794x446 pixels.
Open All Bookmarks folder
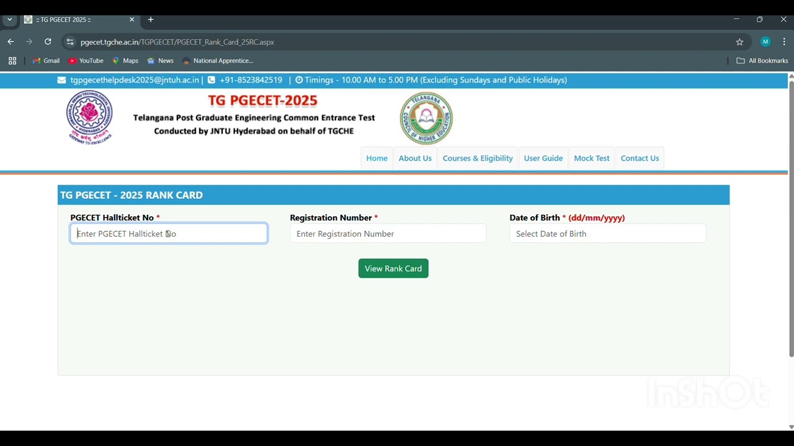coord(762,61)
